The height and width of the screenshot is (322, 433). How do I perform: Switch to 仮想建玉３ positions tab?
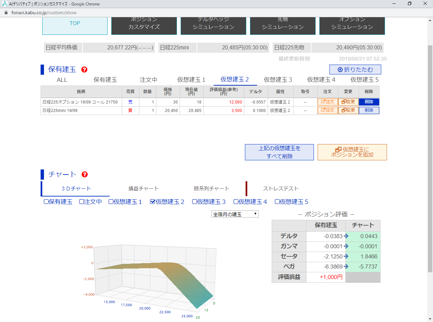click(278, 80)
